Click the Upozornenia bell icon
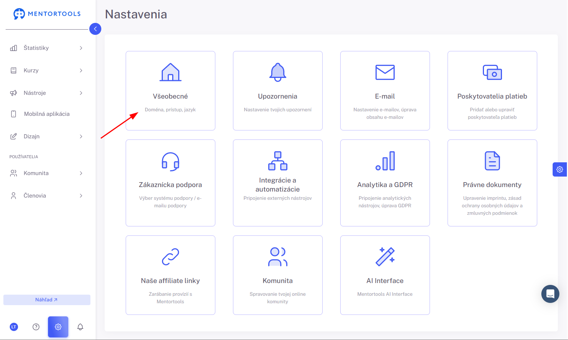568x340 pixels. pos(278,72)
